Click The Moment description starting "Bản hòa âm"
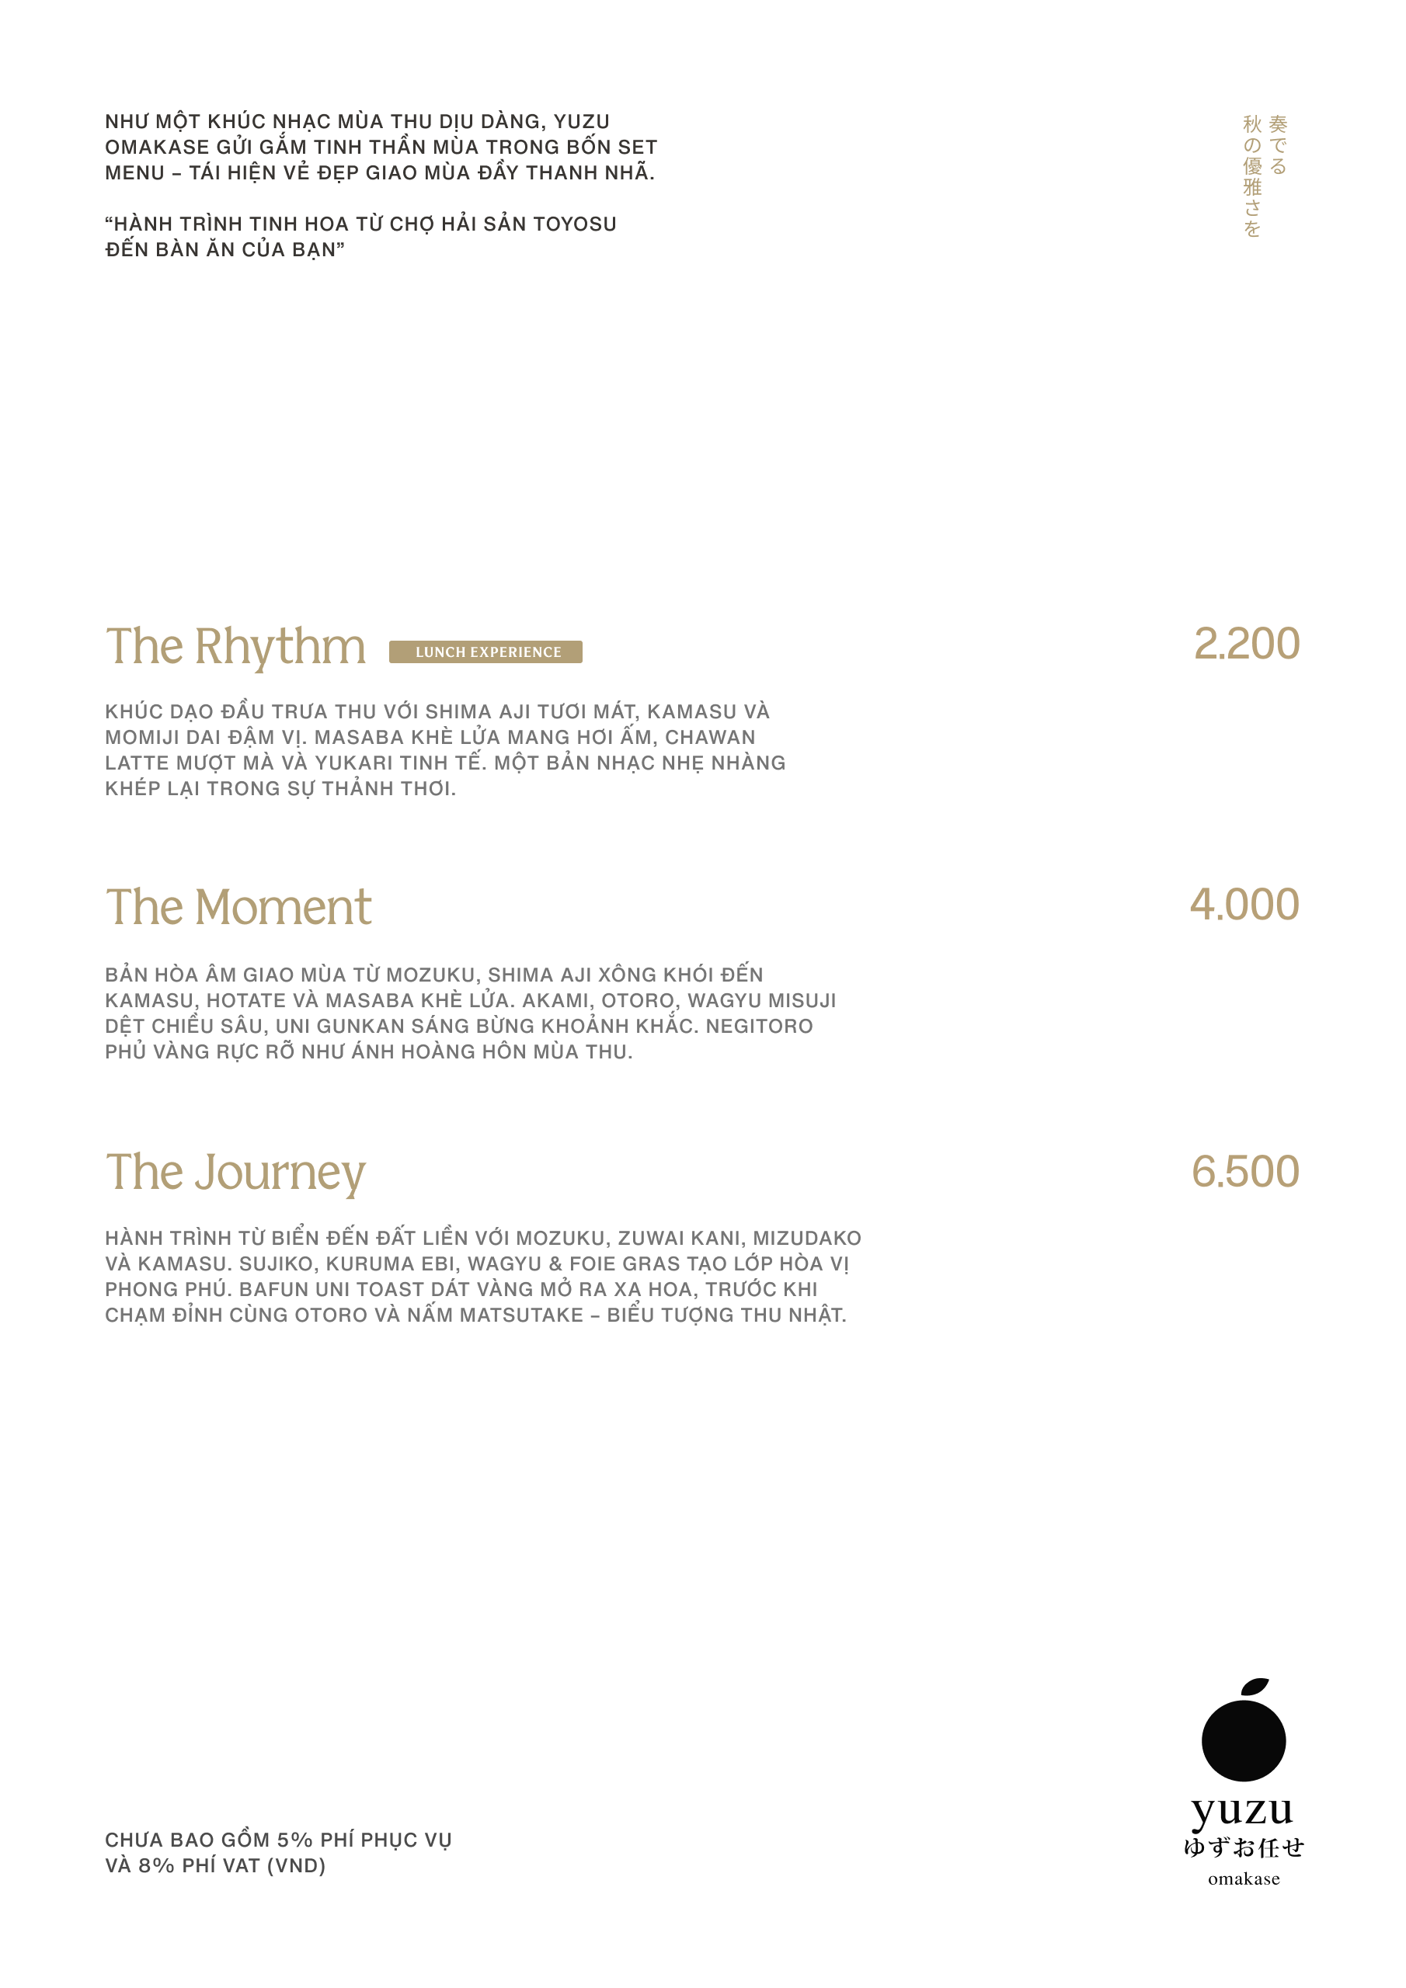Screen dimensions: 1406x1988 point(471,1013)
